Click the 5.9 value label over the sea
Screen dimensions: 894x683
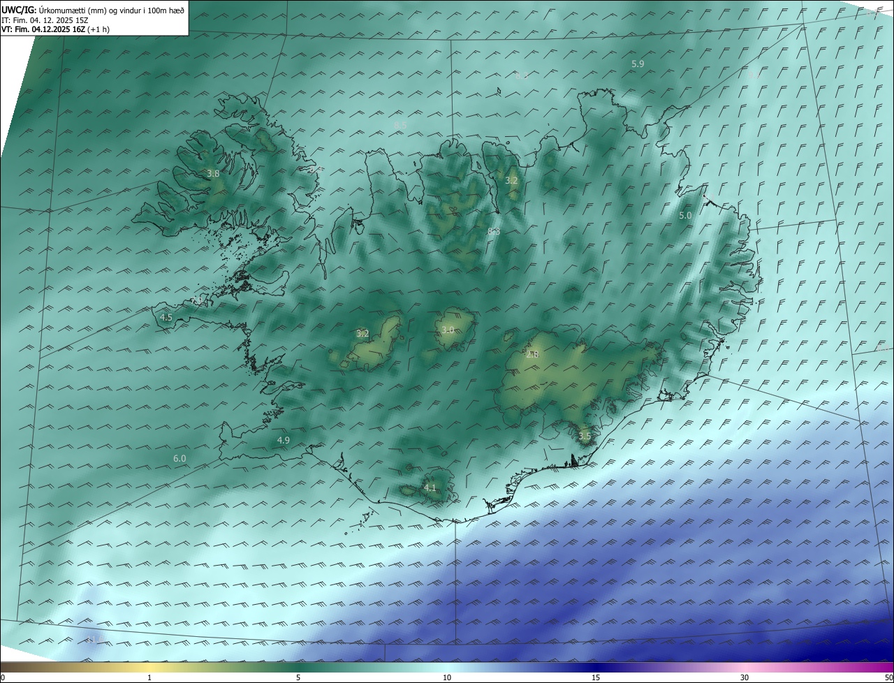(x=638, y=64)
